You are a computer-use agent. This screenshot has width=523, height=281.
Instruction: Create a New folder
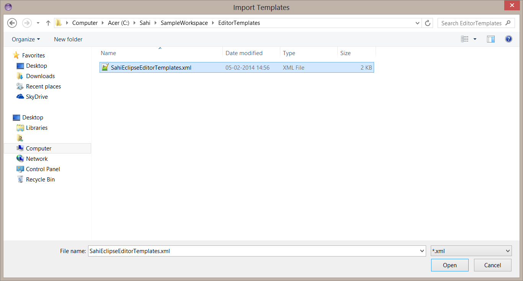[x=68, y=39]
